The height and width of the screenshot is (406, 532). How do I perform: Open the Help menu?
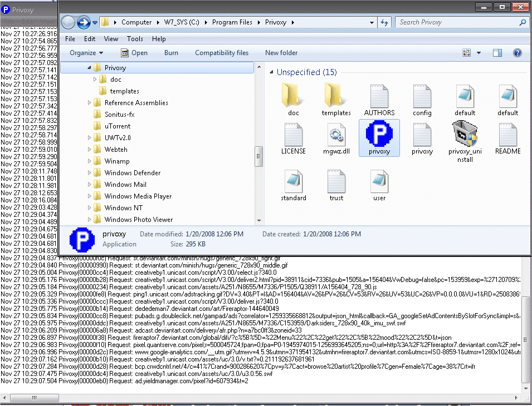pos(159,39)
